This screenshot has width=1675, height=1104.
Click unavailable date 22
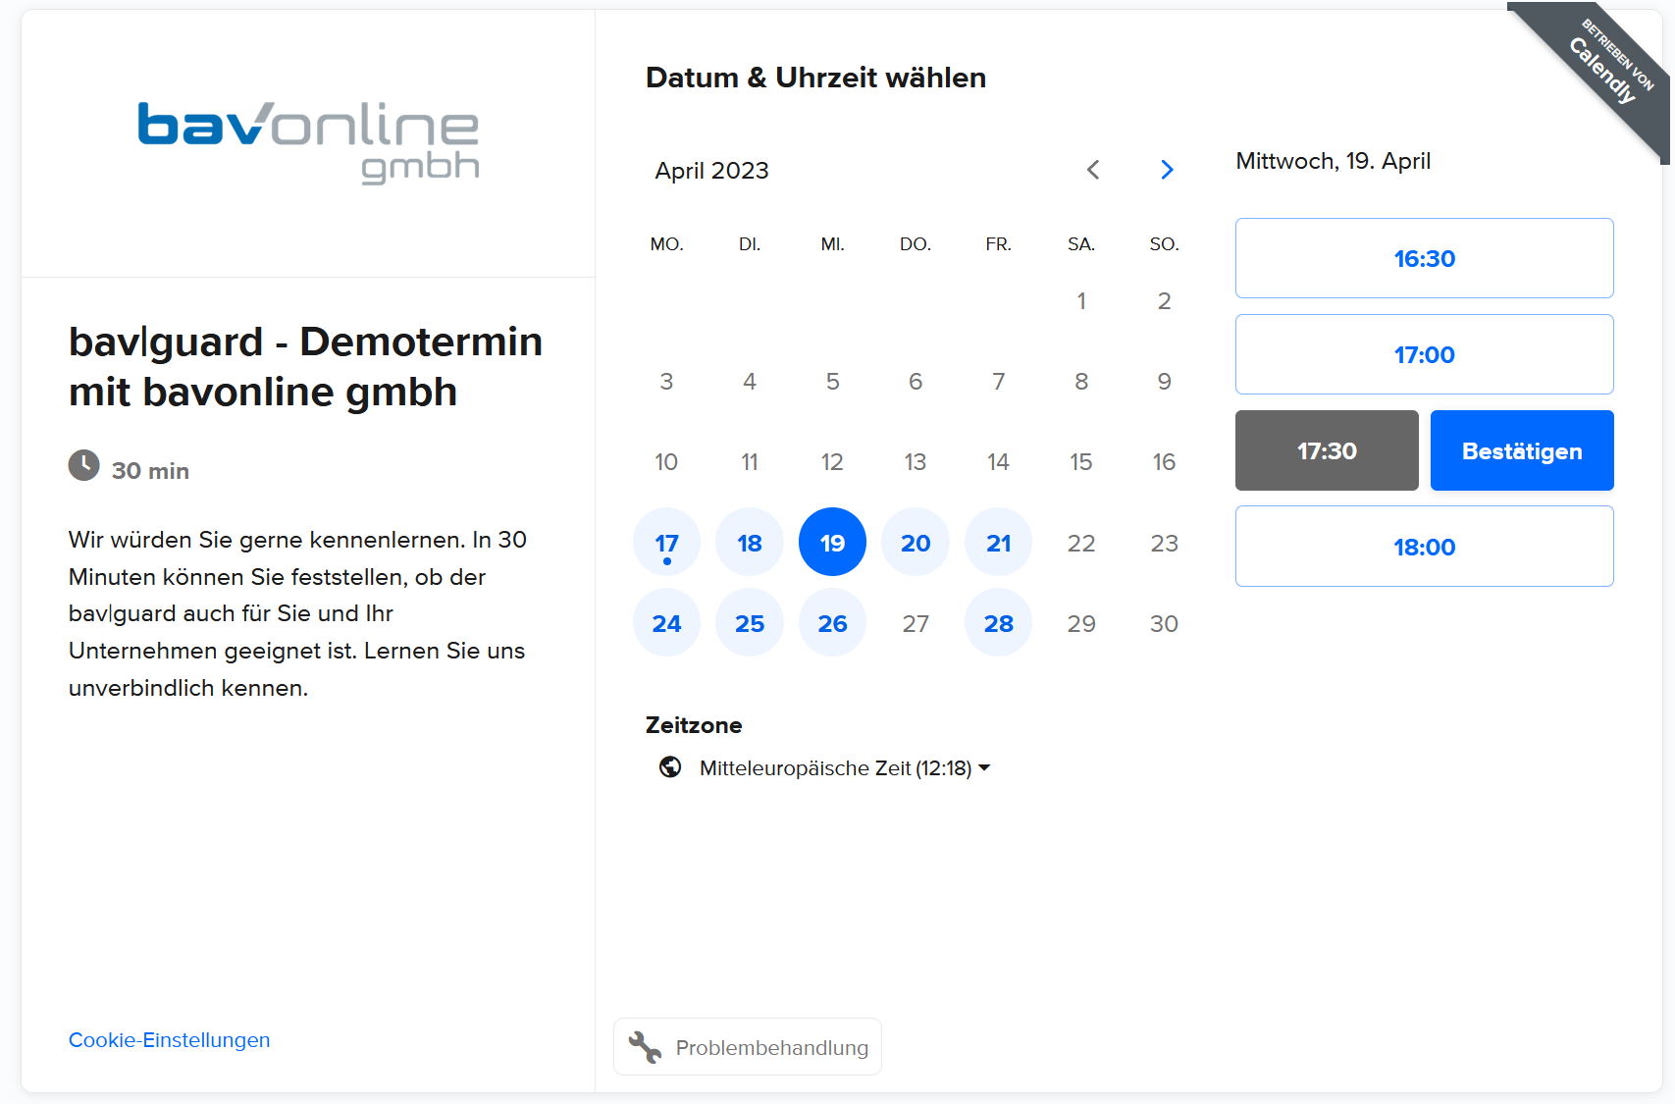pyautogui.click(x=1081, y=543)
